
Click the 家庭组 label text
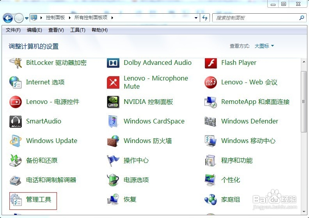[230, 200]
